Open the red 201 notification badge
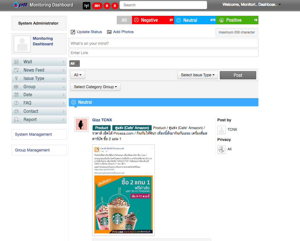 pyautogui.click(x=97, y=6)
